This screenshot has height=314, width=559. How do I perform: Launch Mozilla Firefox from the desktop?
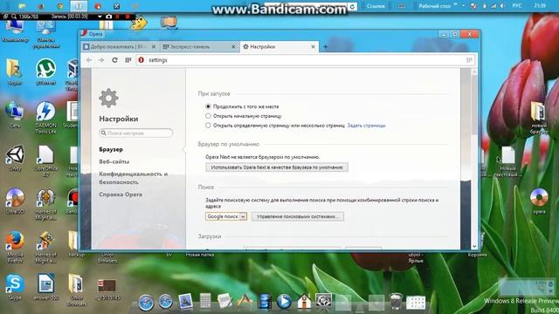pos(15,247)
